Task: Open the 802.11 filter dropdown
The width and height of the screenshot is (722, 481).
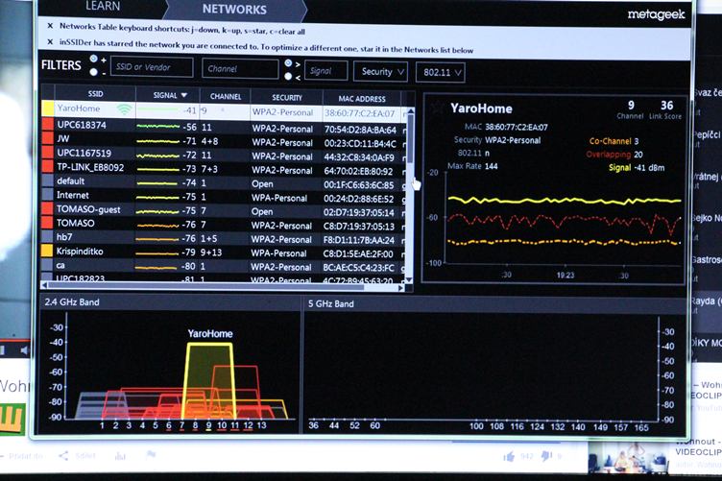Action: 441,73
